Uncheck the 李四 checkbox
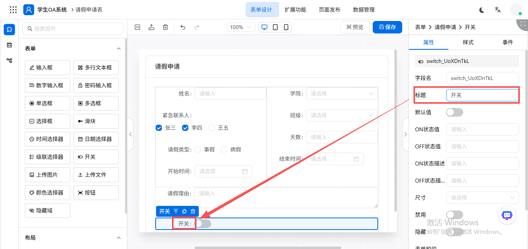 tap(185, 128)
